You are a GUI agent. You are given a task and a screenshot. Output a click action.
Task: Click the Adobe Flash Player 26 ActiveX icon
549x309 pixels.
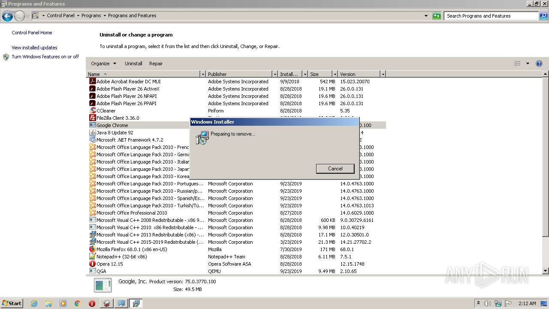pos(92,89)
